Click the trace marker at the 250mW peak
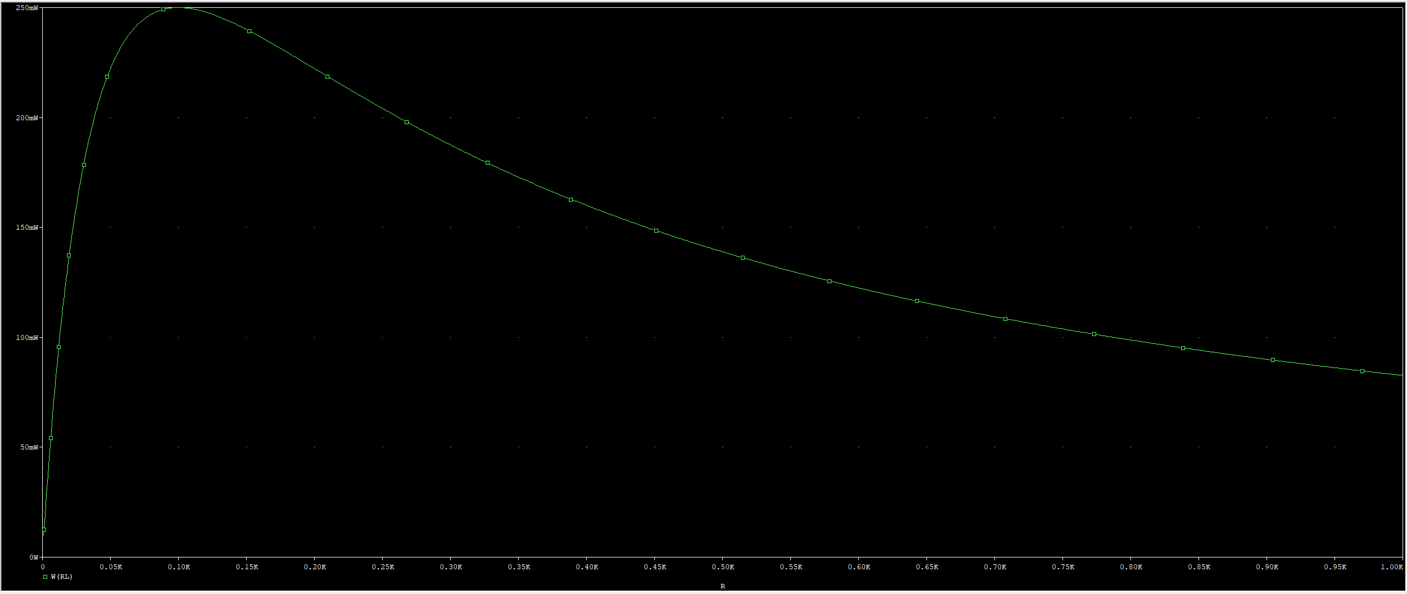The width and height of the screenshot is (1407, 594). (164, 10)
